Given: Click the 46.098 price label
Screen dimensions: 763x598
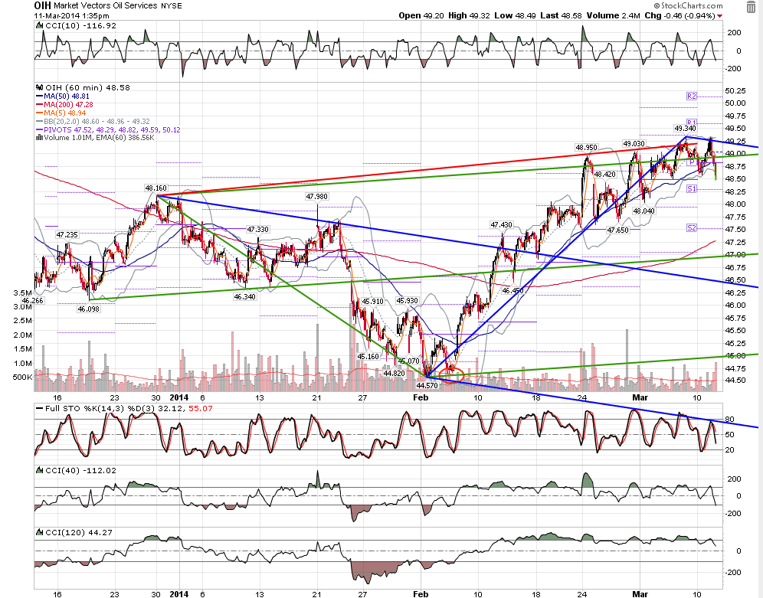Looking at the screenshot, I should (x=89, y=309).
